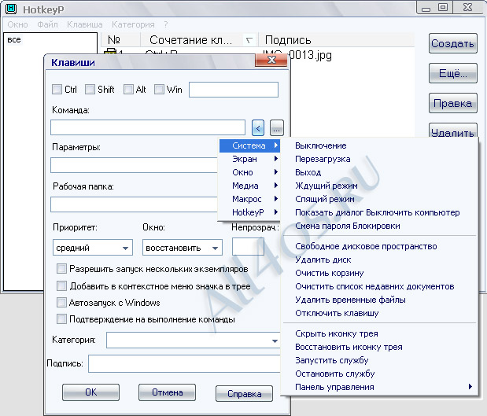
Task: Click the Подпись text field in dialog
Action: tap(184, 363)
